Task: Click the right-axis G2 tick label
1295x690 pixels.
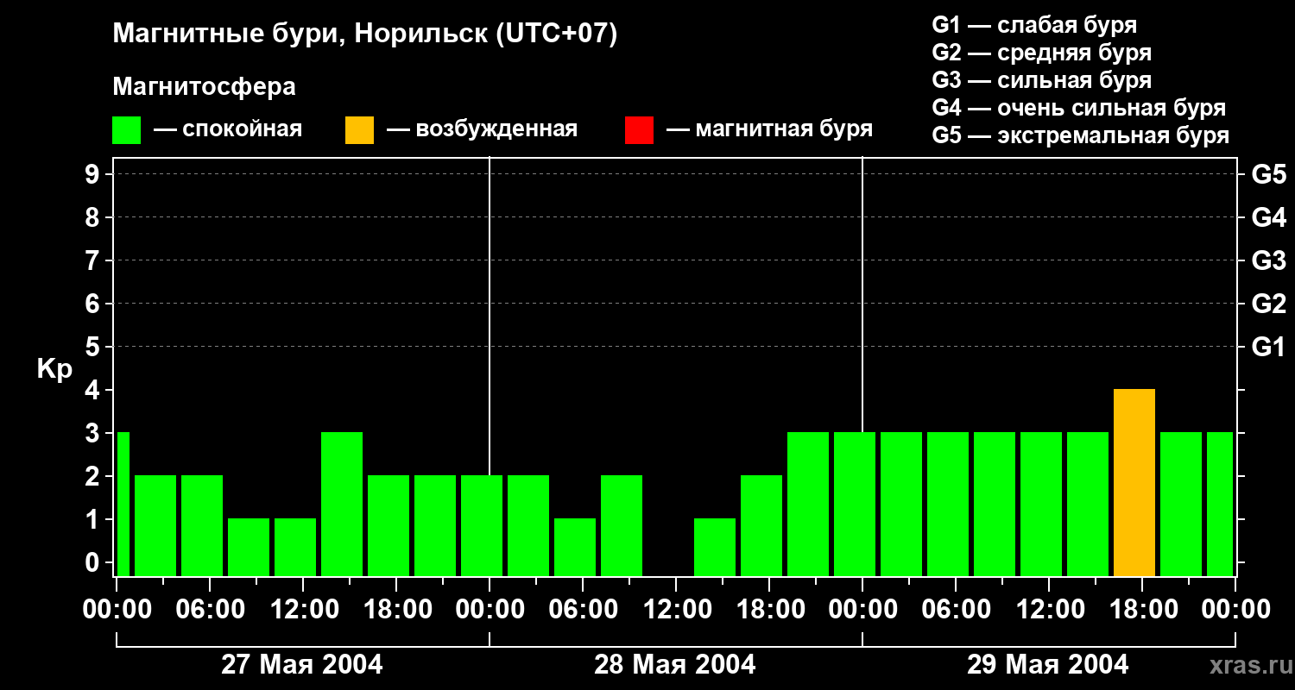Action: (x=1268, y=304)
